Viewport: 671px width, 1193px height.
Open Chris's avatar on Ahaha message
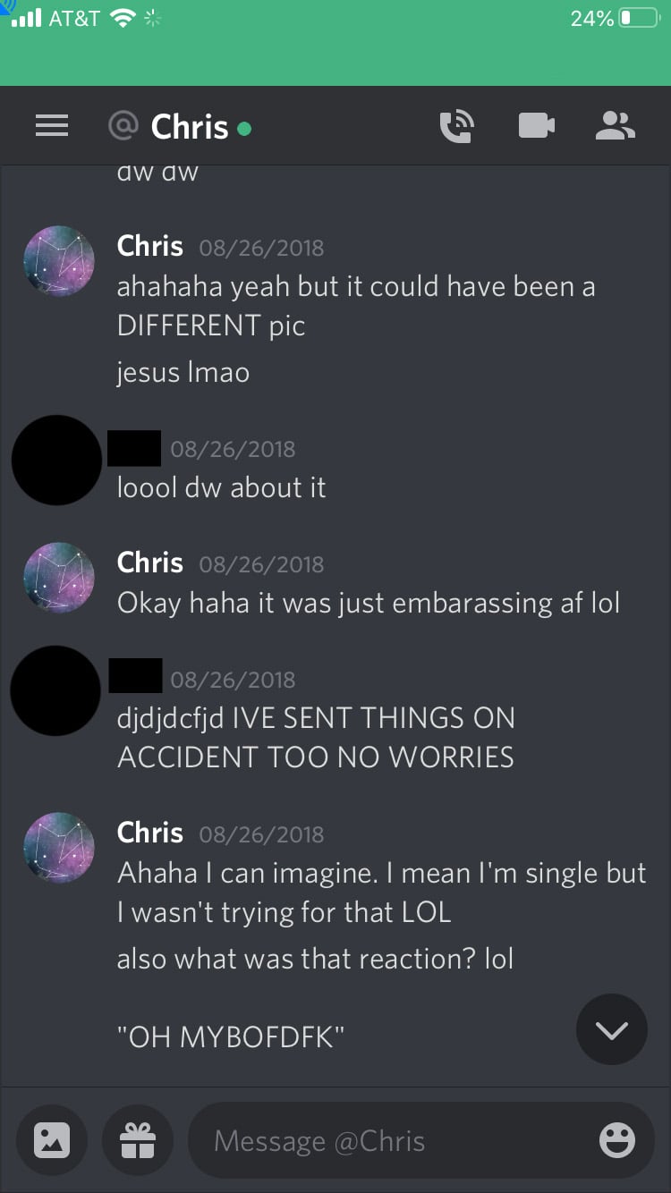pos(59,848)
